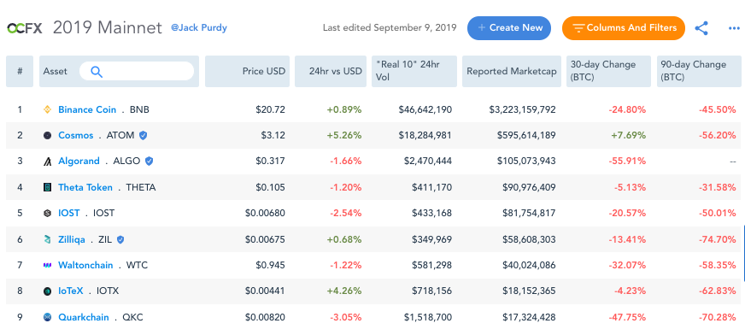Screen dimensions: 745x335
Task: Click the OCFX logo
Action: tap(25, 28)
